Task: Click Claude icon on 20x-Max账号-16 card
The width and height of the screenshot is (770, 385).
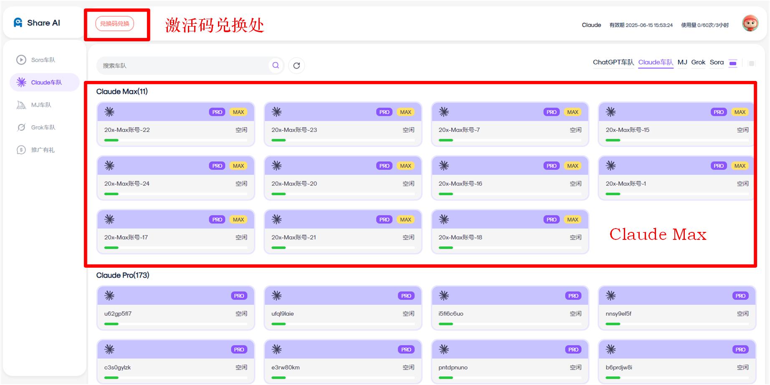Action: [444, 166]
